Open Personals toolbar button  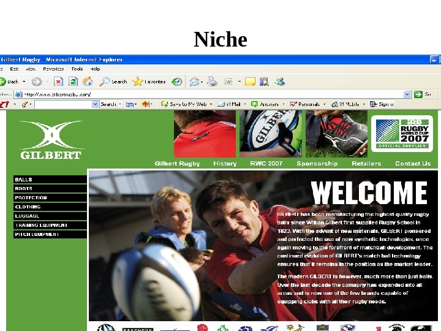click(305, 104)
